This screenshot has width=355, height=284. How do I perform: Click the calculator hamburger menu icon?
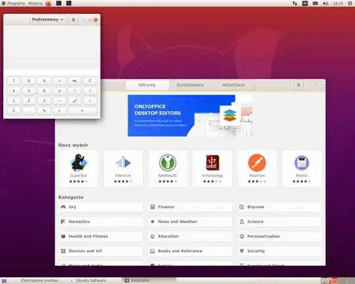(x=74, y=20)
